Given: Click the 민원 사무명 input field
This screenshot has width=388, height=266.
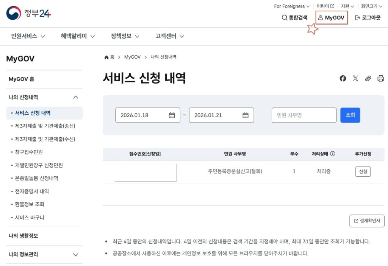Looking at the screenshot, I should (x=304, y=115).
